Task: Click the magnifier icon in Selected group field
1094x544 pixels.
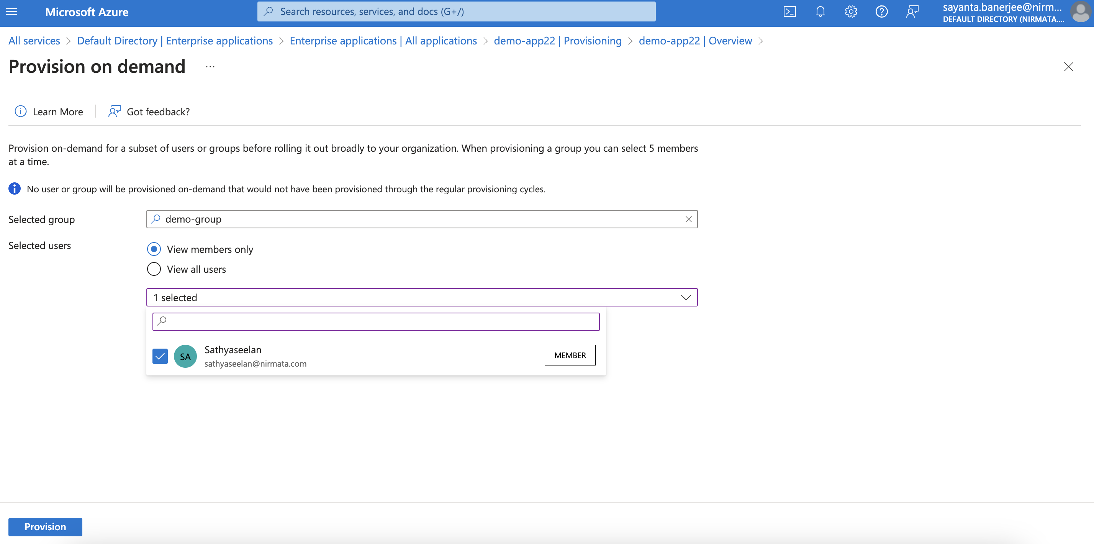Action: pyautogui.click(x=156, y=219)
